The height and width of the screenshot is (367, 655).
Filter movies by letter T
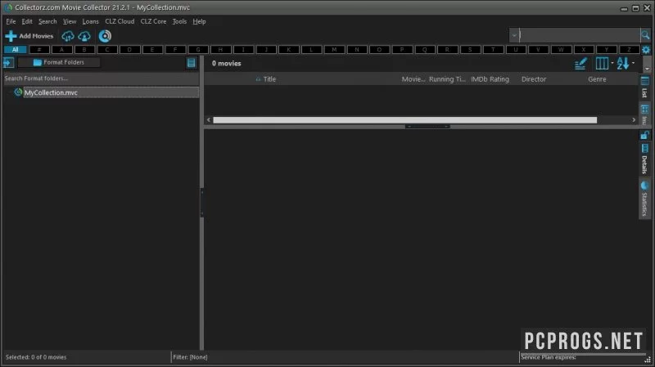(x=493, y=50)
